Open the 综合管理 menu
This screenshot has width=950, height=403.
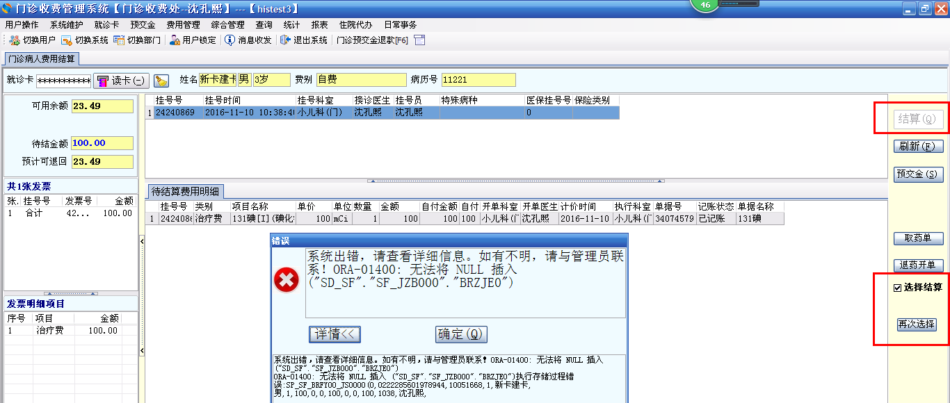tap(227, 24)
